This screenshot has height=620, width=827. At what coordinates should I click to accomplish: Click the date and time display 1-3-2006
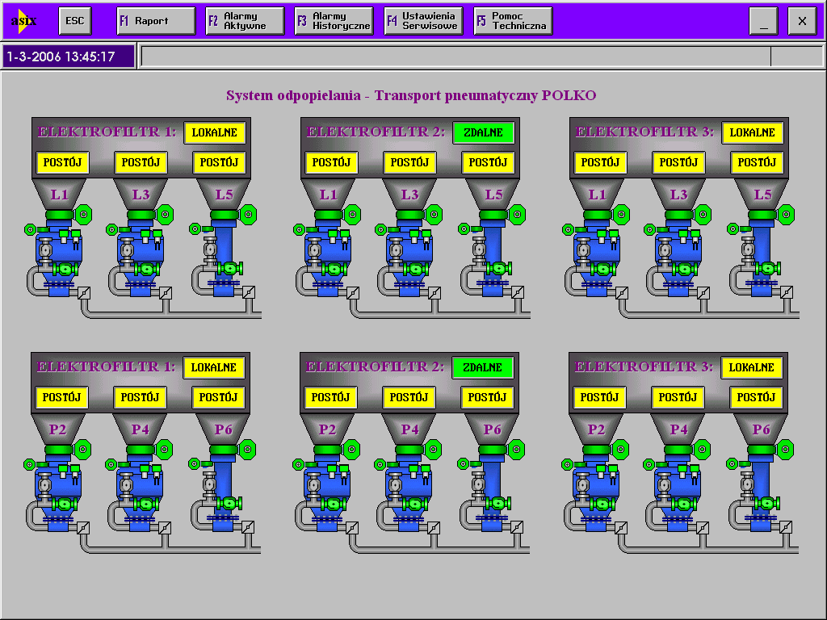[x=69, y=57]
